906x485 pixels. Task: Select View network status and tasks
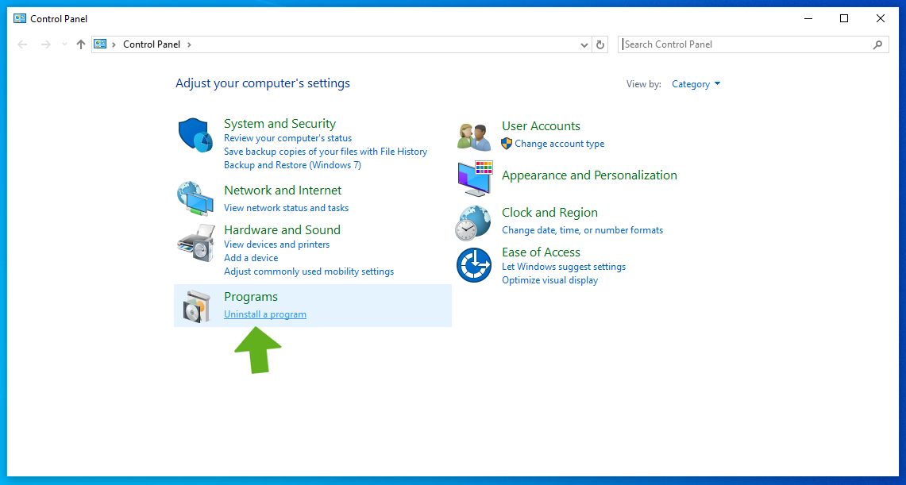(x=286, y=208)
